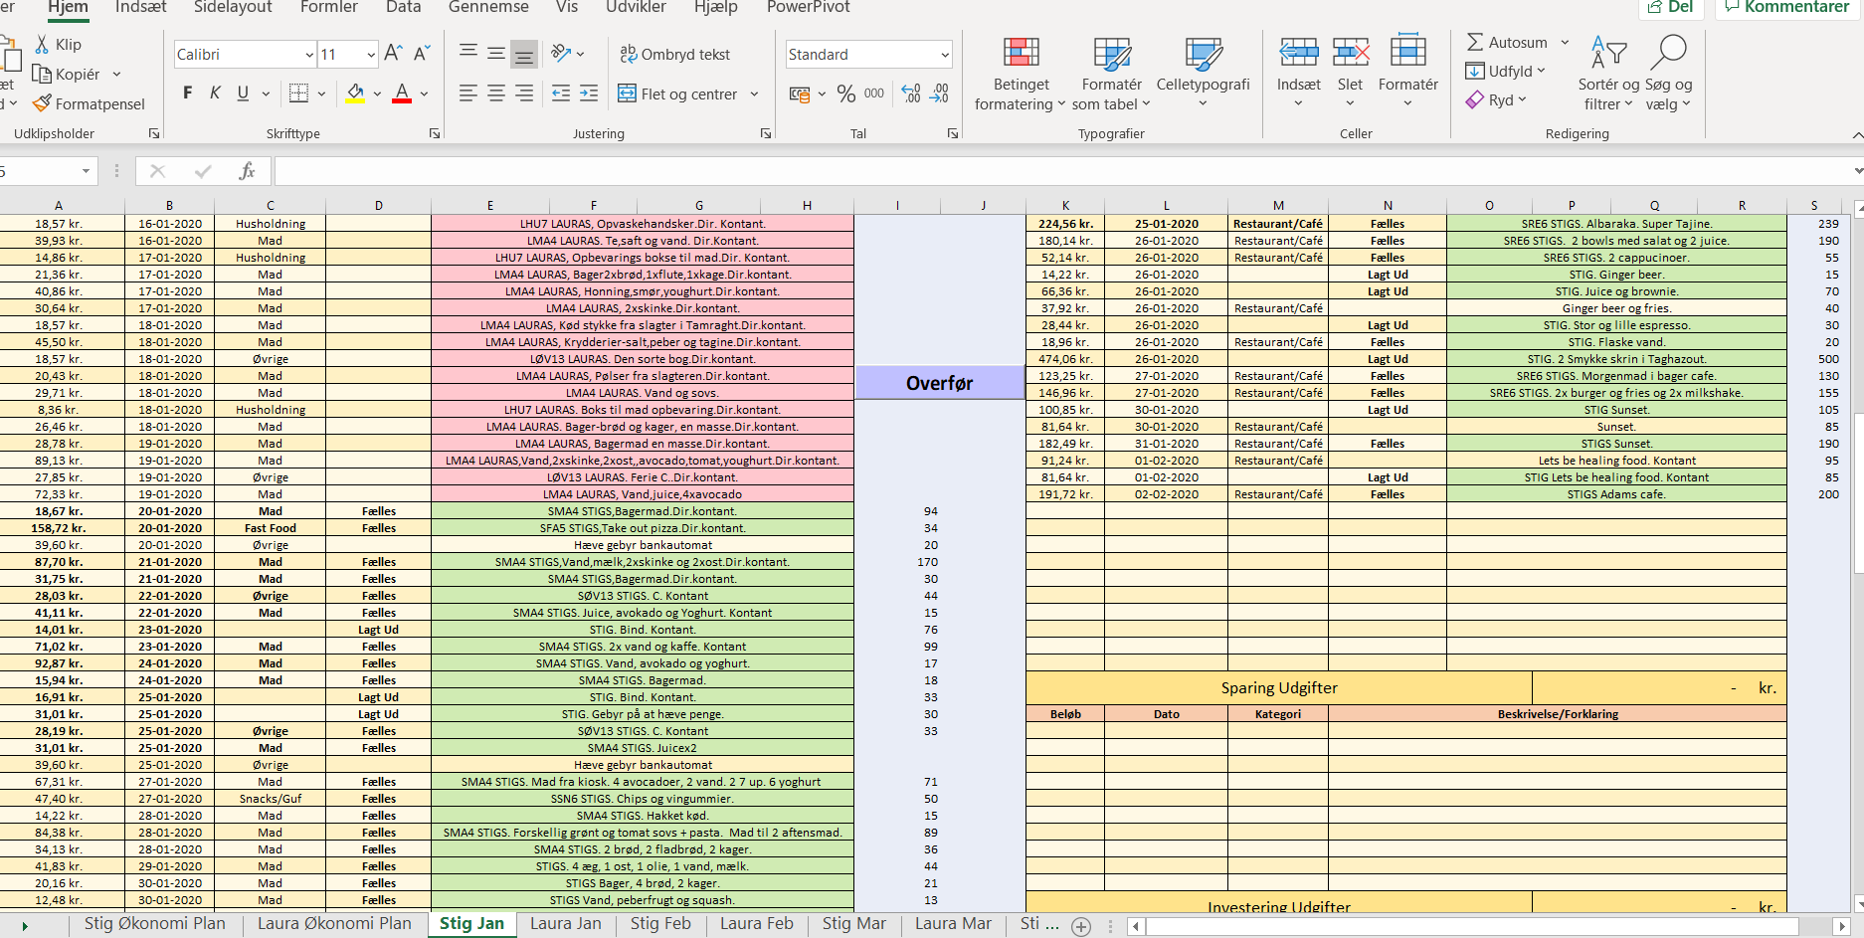
Task: Open Sortér og filtrer menu
Action: tap(1608, 74)
